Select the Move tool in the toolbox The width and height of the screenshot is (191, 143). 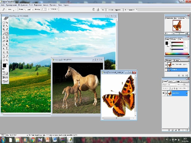7,22
